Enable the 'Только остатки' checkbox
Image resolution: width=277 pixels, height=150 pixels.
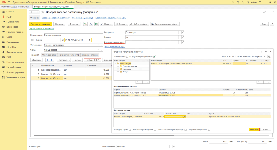[x=127, y=56]
